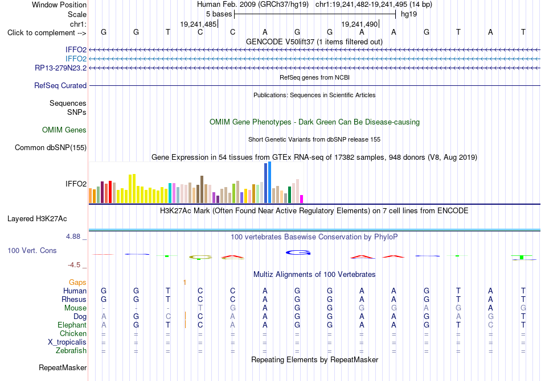541x381 pixels.
Task: Select the Chicken species label
Action: click(73, 333)
